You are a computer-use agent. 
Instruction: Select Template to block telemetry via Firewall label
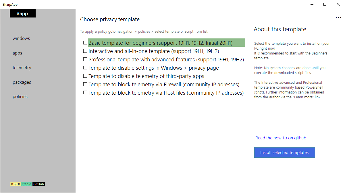(x=164, y=85)
